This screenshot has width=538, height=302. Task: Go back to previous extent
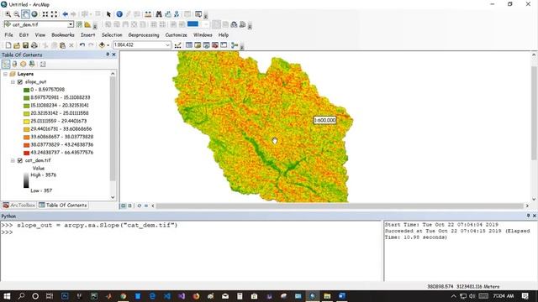coord(66,14)
